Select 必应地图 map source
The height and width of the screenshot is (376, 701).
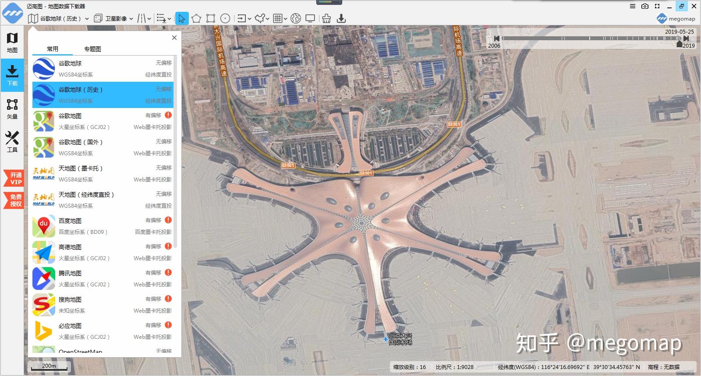pos(103,331)
